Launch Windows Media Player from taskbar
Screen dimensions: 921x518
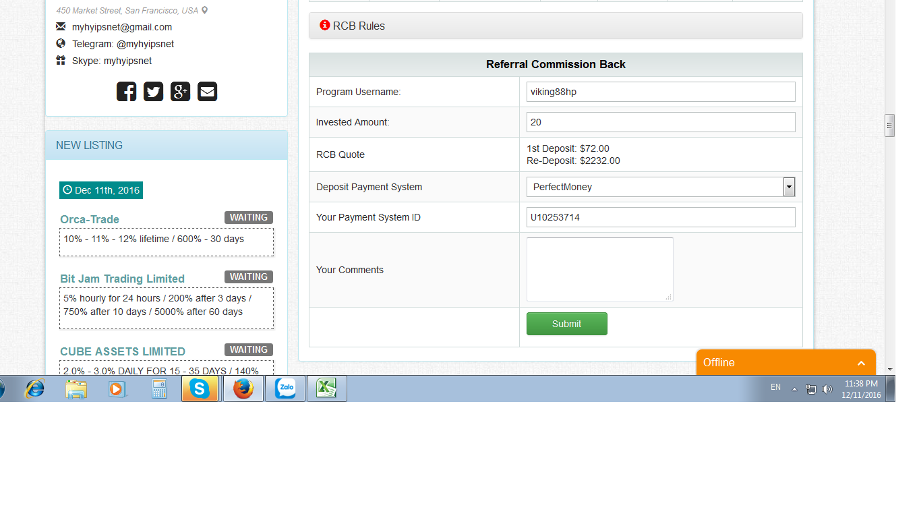pos(117,388)
